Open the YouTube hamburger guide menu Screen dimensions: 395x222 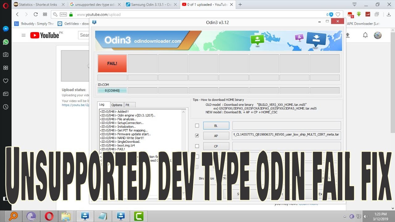click(x=23, y=35)
